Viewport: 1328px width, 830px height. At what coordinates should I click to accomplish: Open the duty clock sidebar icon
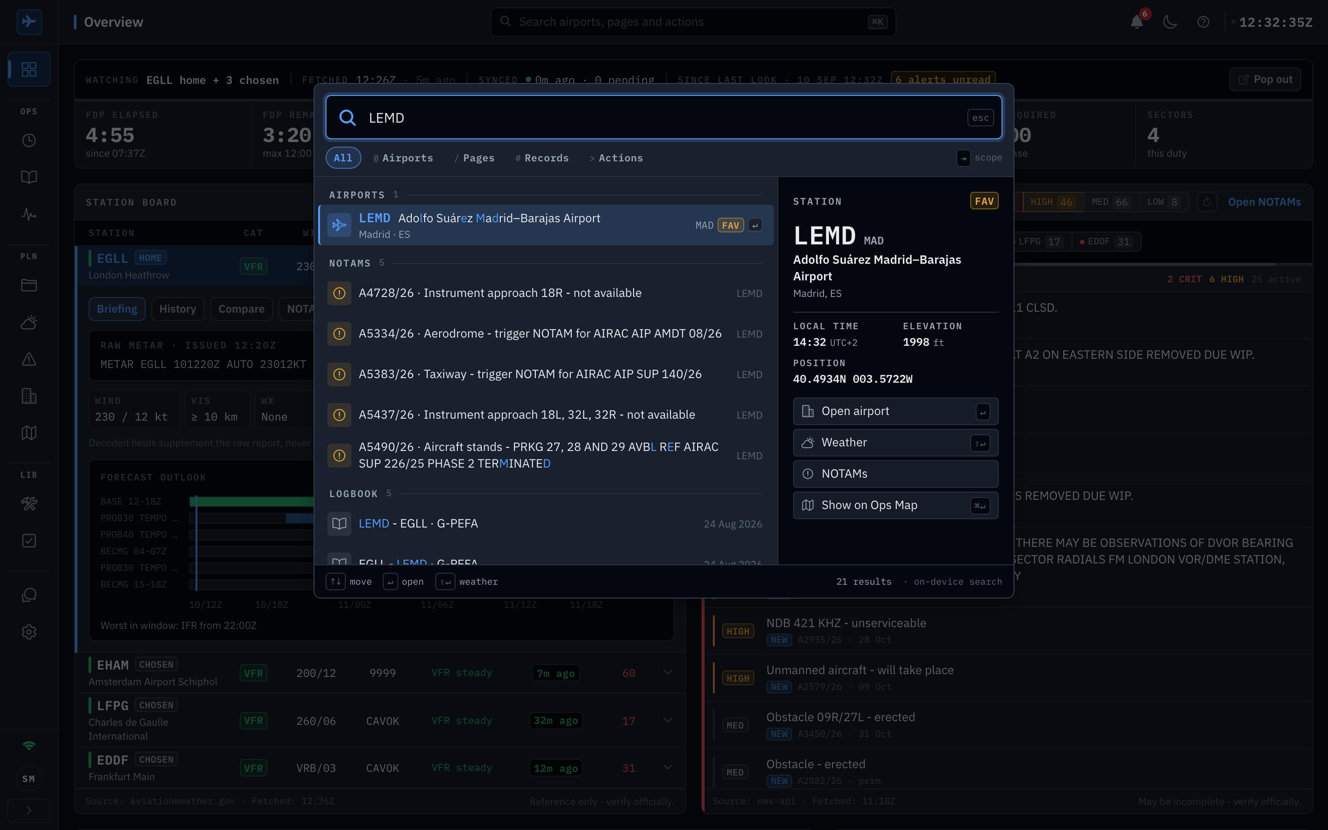coord(29,141)
